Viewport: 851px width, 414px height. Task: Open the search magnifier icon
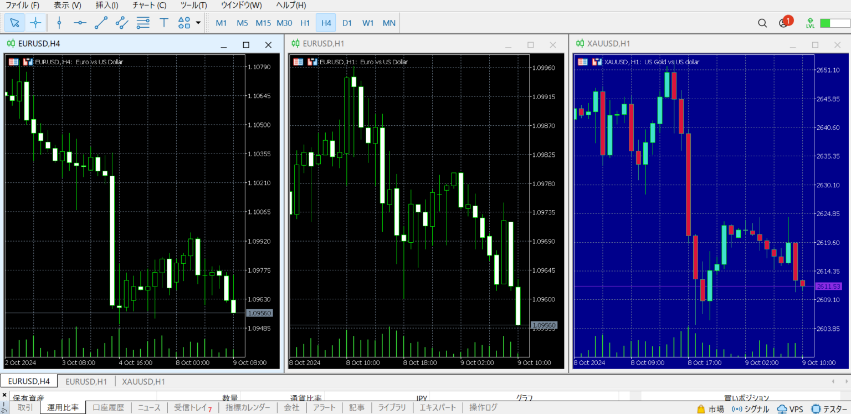[762, 23]
